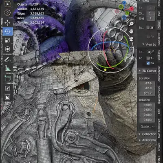
Task: Select the Select Box tool
Action: coord(7,4)
